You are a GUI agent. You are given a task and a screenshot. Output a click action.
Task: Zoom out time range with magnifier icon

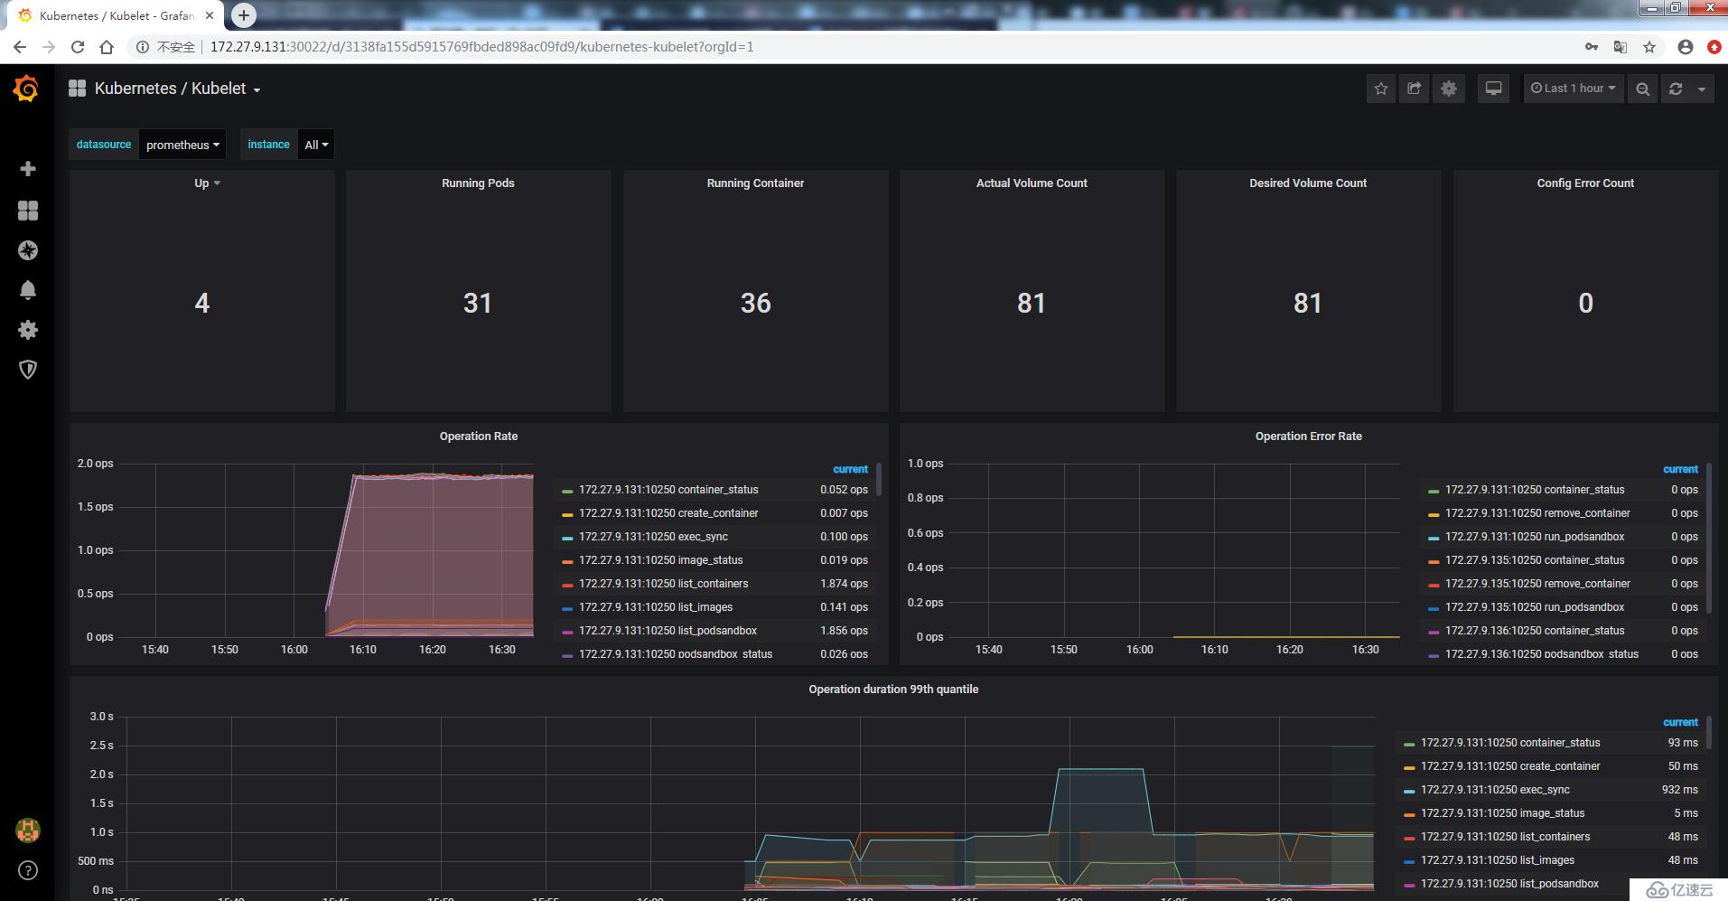click(1643, 89)
